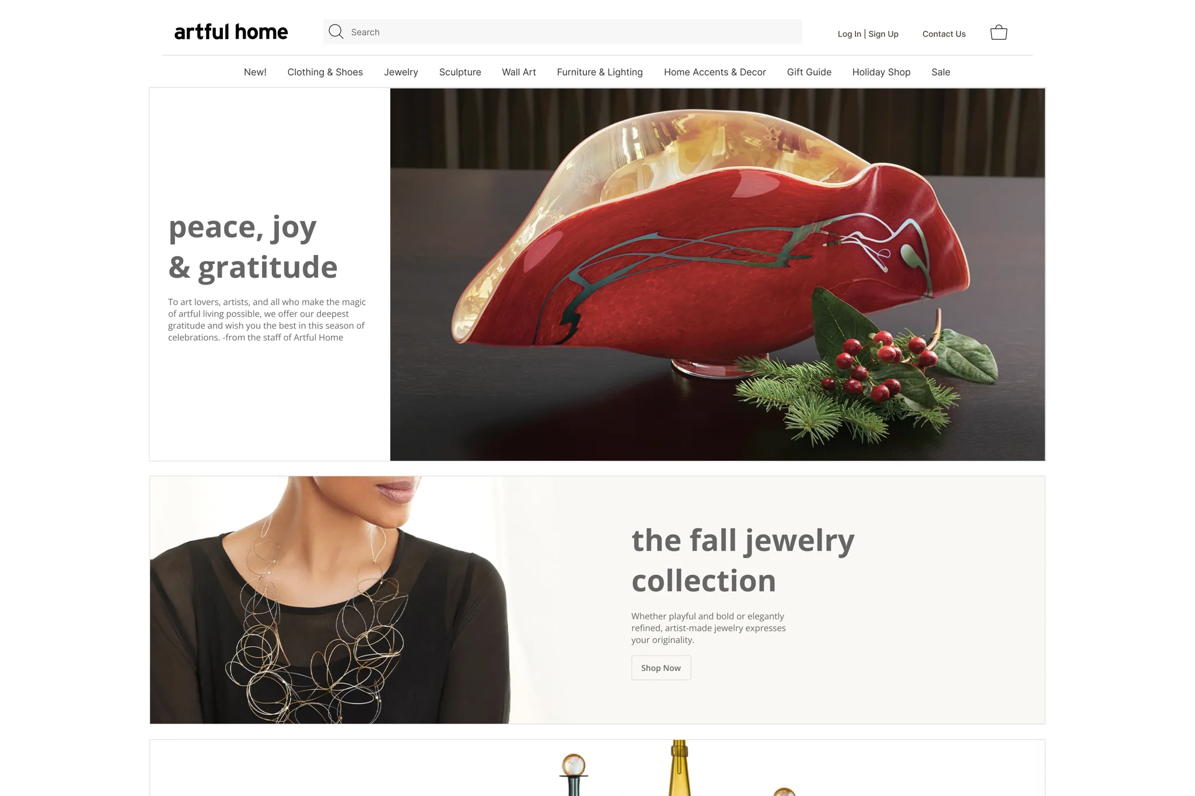The width and height of the screenshot is (1195, 796).
Task: Click inside the Search field
Action: 562,32
